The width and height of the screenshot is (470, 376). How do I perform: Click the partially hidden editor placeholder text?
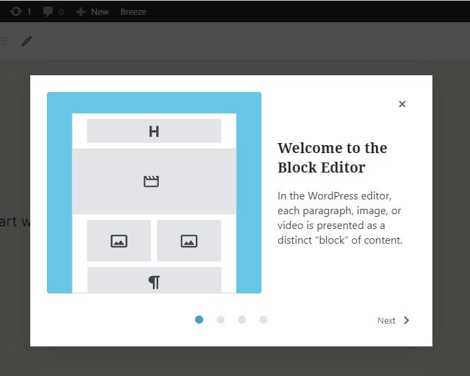coord(15,222)
